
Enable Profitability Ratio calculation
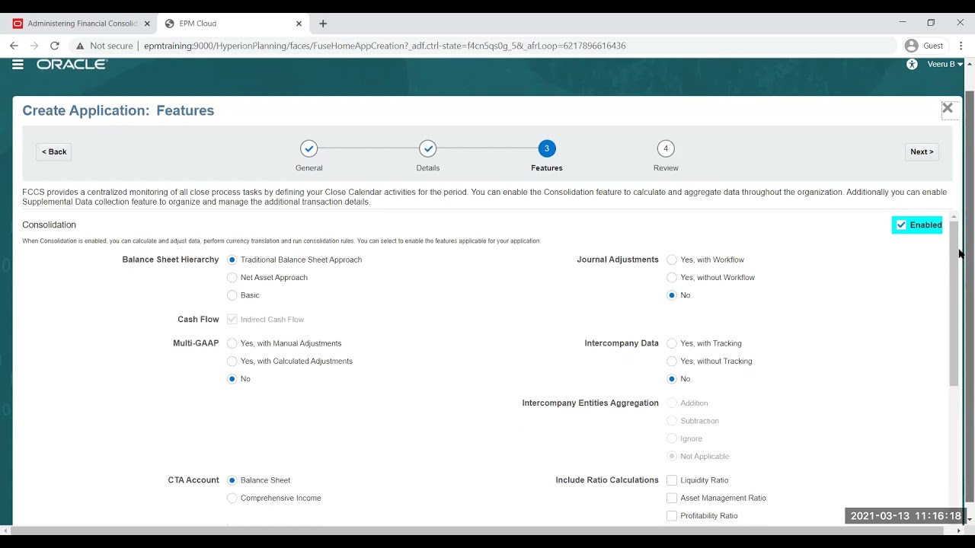(x=672, y=516)
